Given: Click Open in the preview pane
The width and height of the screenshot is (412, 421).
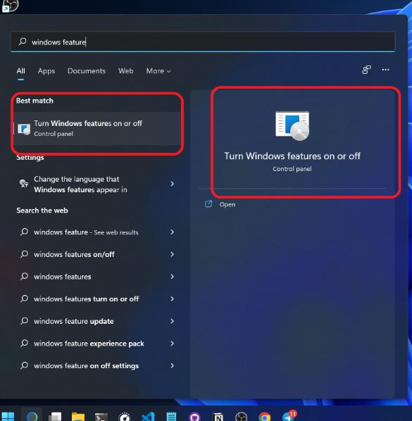Looking at the screenshot, I should (x=227, y=204).
